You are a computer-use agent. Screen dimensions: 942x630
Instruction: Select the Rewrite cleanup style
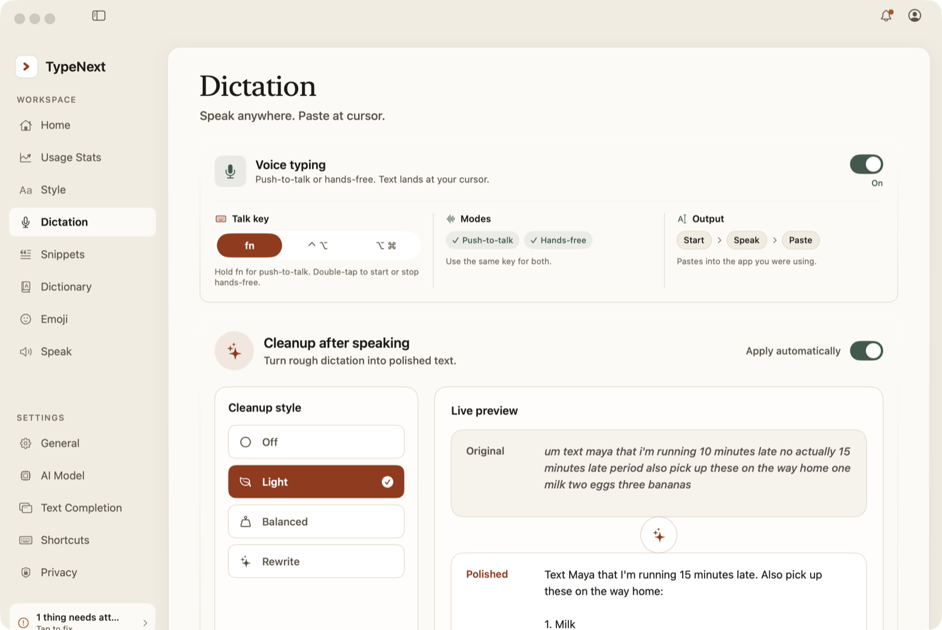317,562
